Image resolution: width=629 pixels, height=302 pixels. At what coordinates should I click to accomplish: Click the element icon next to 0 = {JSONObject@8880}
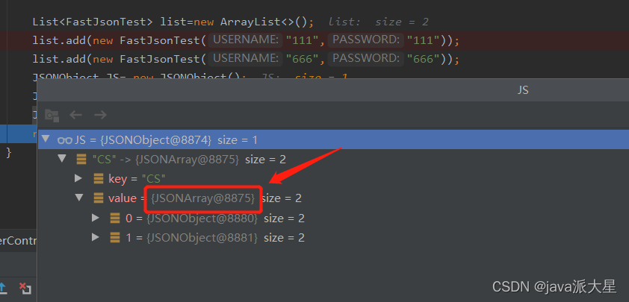(x=115, y=218)
